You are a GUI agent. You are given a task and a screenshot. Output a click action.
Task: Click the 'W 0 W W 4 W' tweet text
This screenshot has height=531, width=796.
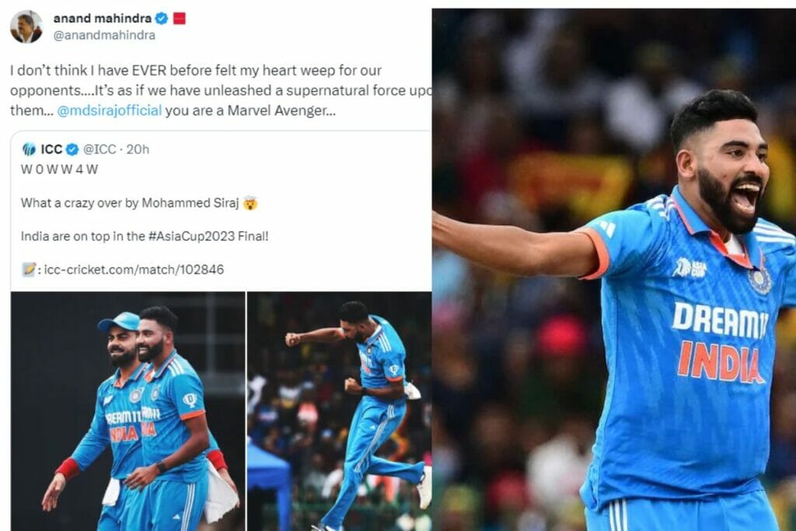click(x=59, y=169)
